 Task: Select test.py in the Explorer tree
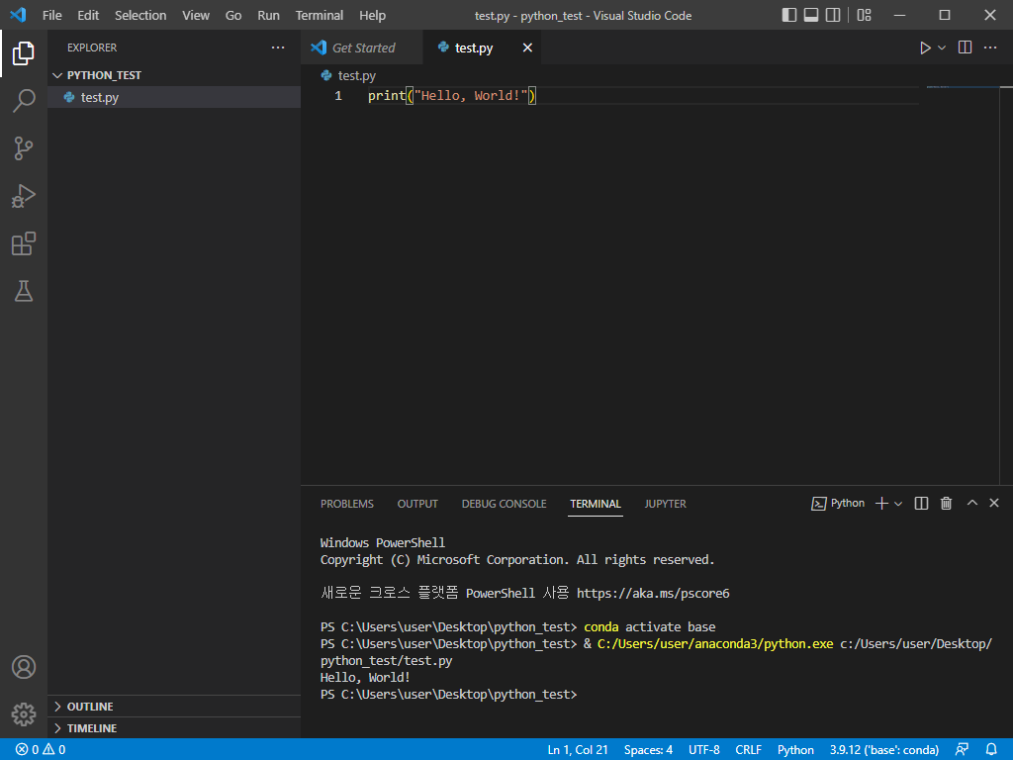(174, 97)
